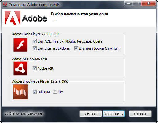
Task: Toggle the Для Internet Explorer checkbox
Action: (34, 48)
